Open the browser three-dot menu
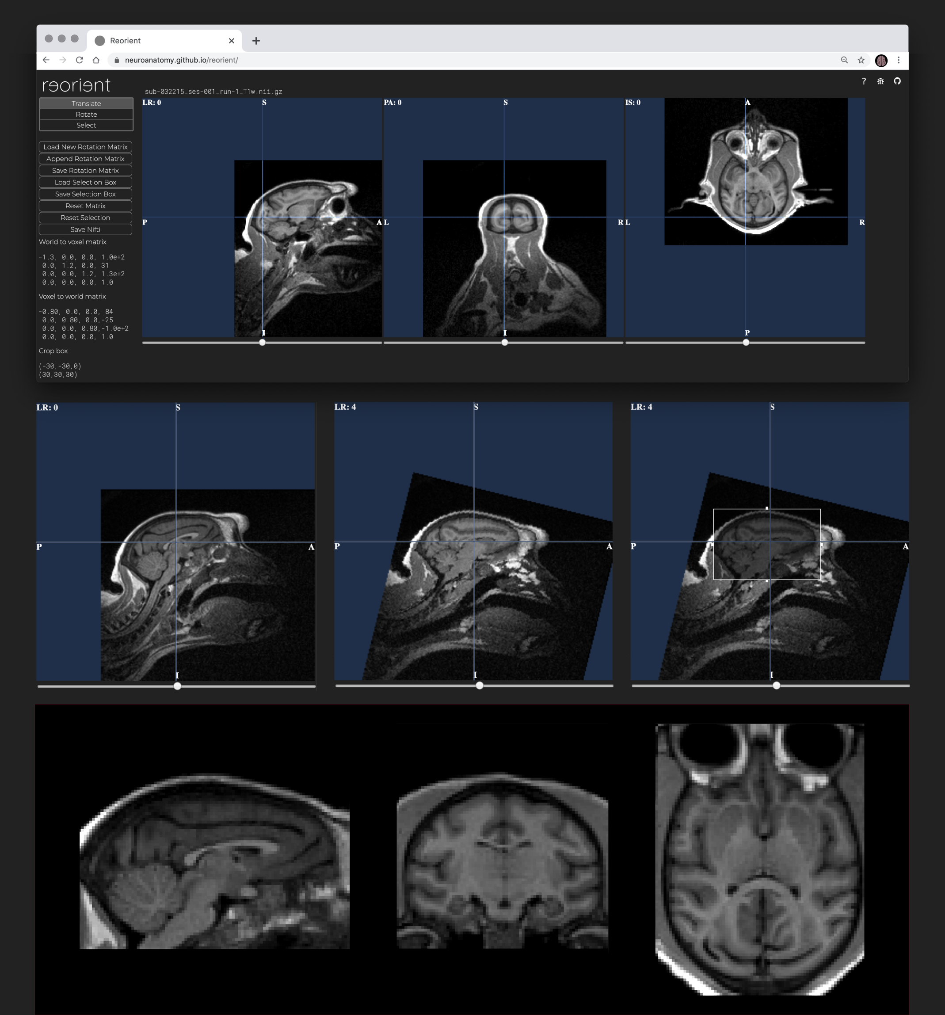 tap(899, 60)
